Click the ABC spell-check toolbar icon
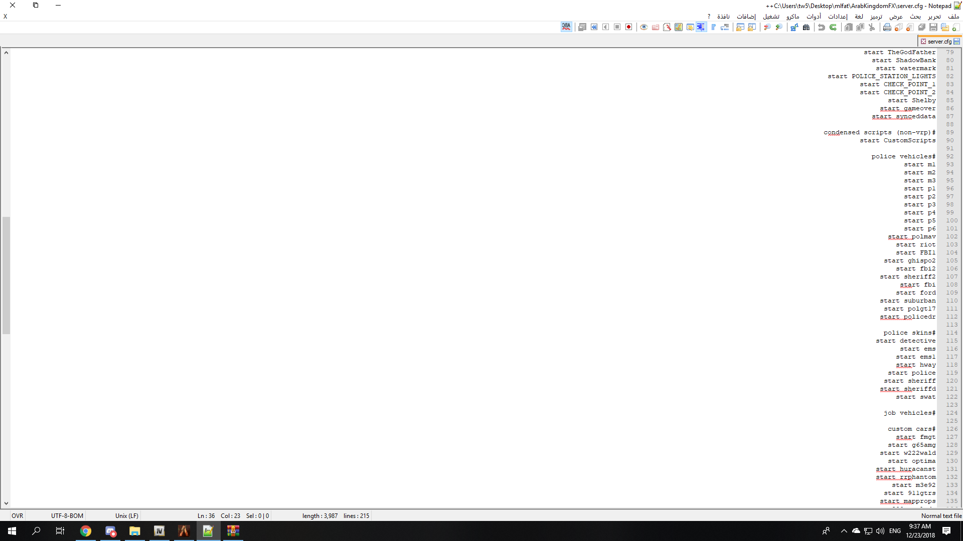The image size is (963, 541). click(566, 27)
